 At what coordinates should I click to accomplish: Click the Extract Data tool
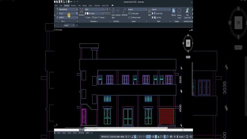tap(158, 14)
